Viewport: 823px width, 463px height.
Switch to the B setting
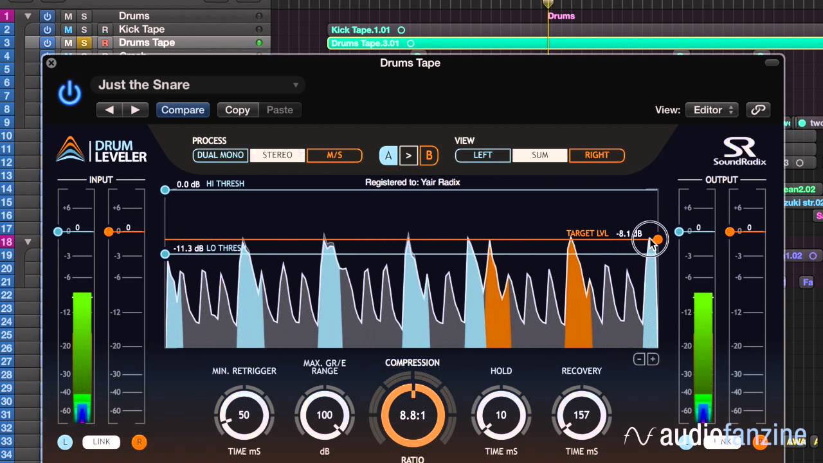point(429,156)
